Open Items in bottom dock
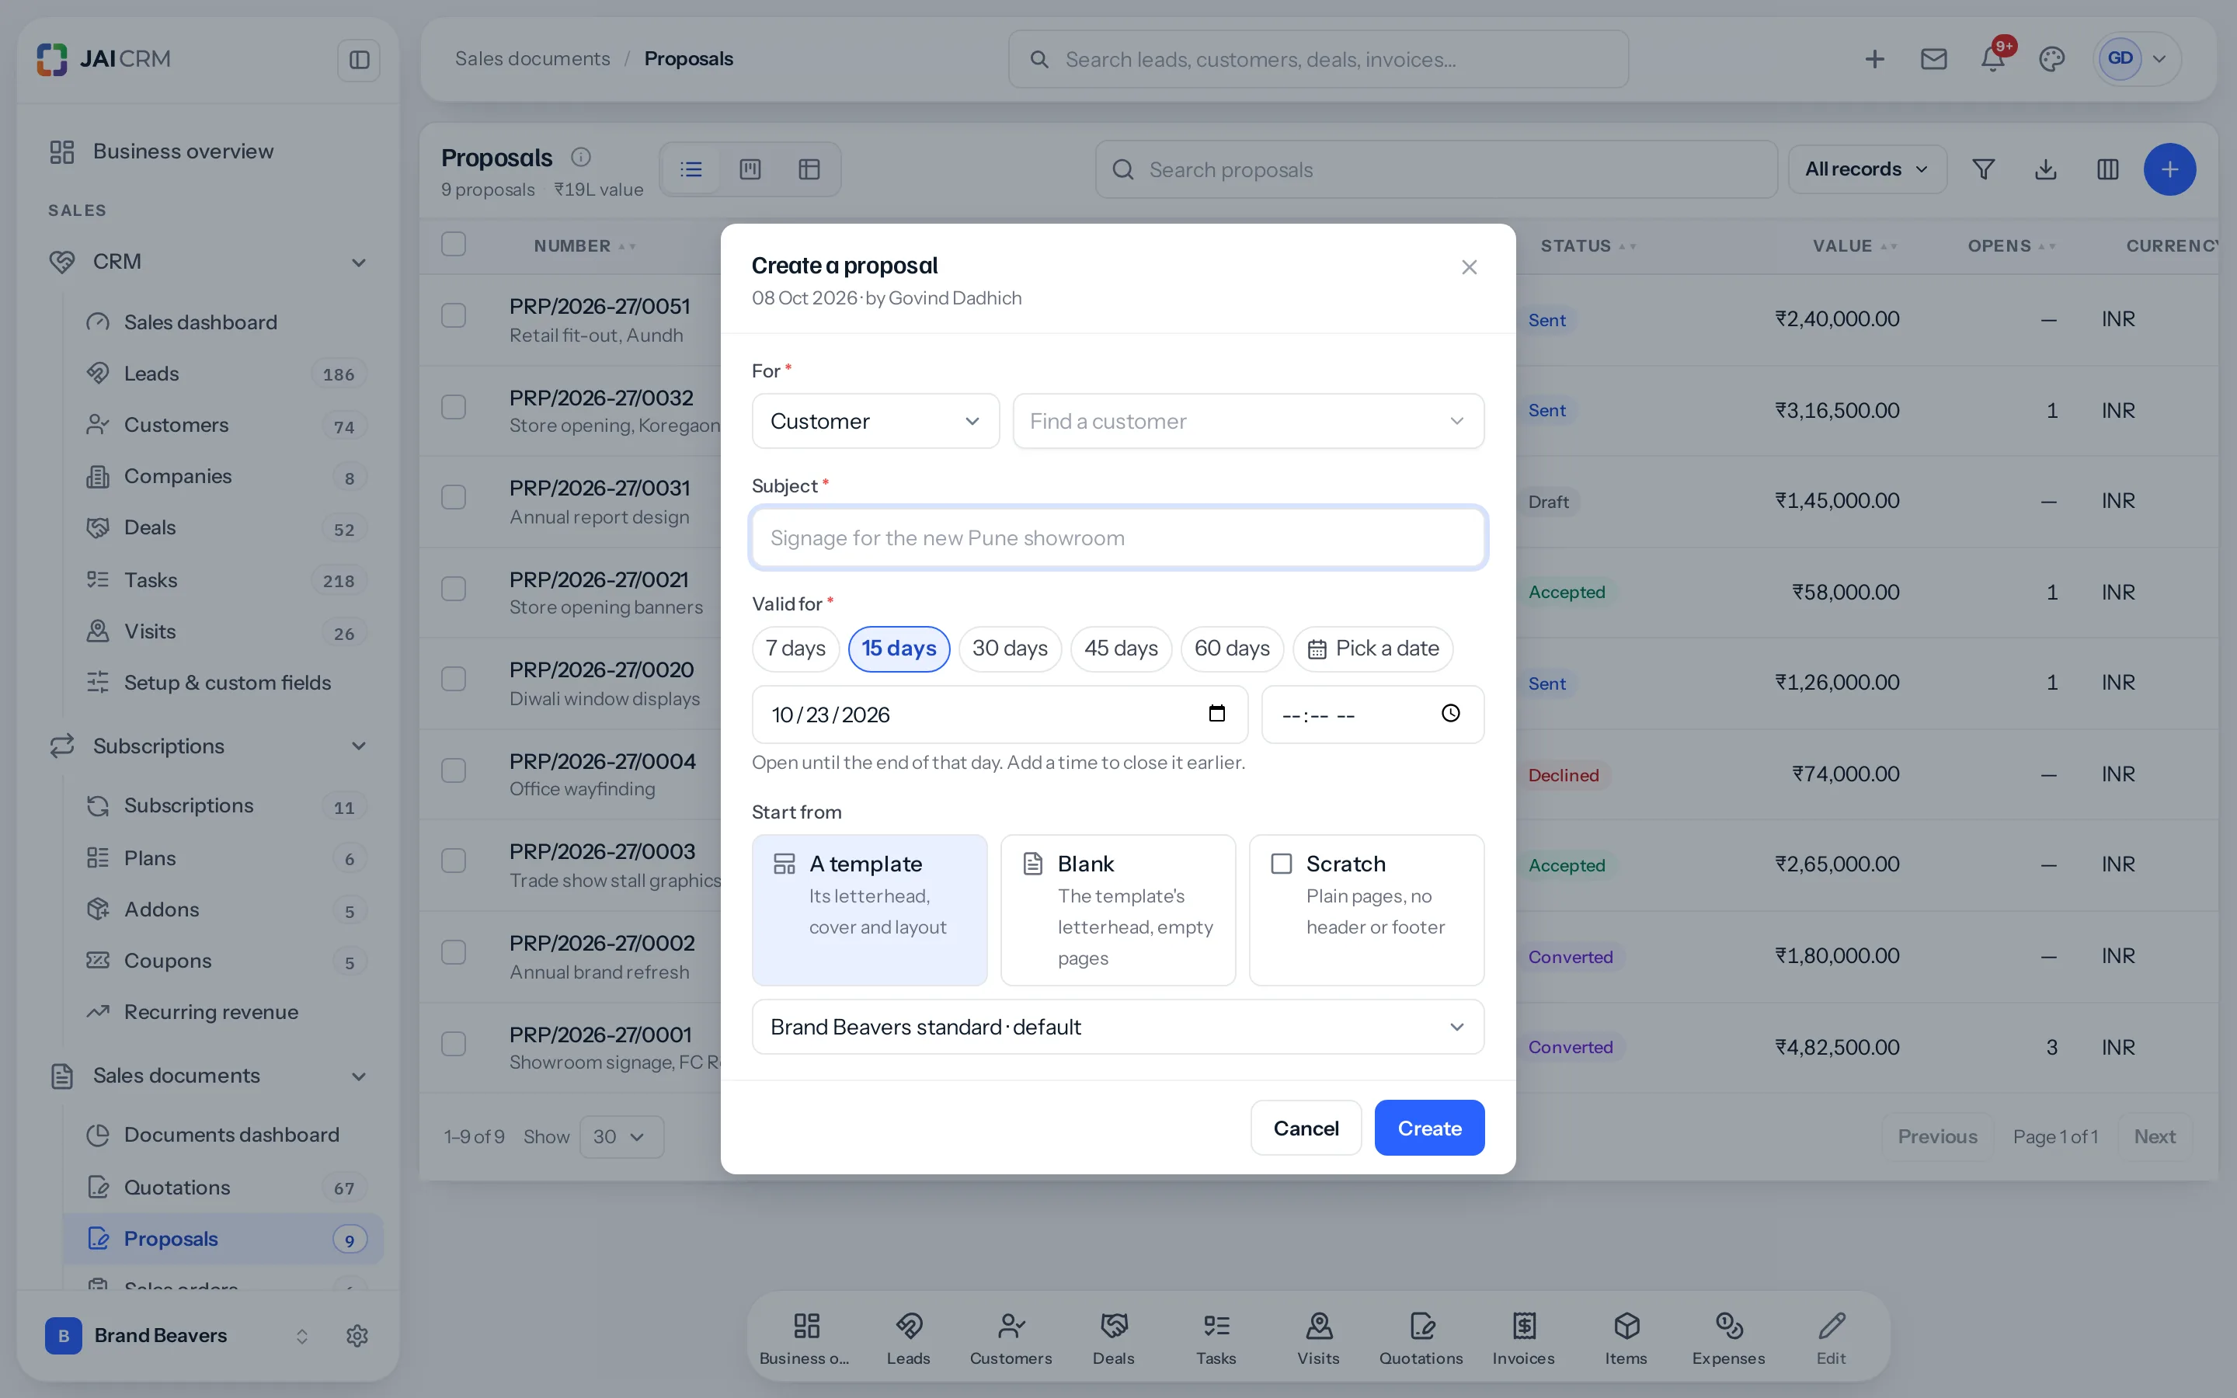2237x1398 pixels. (x=1626, y=1338)
